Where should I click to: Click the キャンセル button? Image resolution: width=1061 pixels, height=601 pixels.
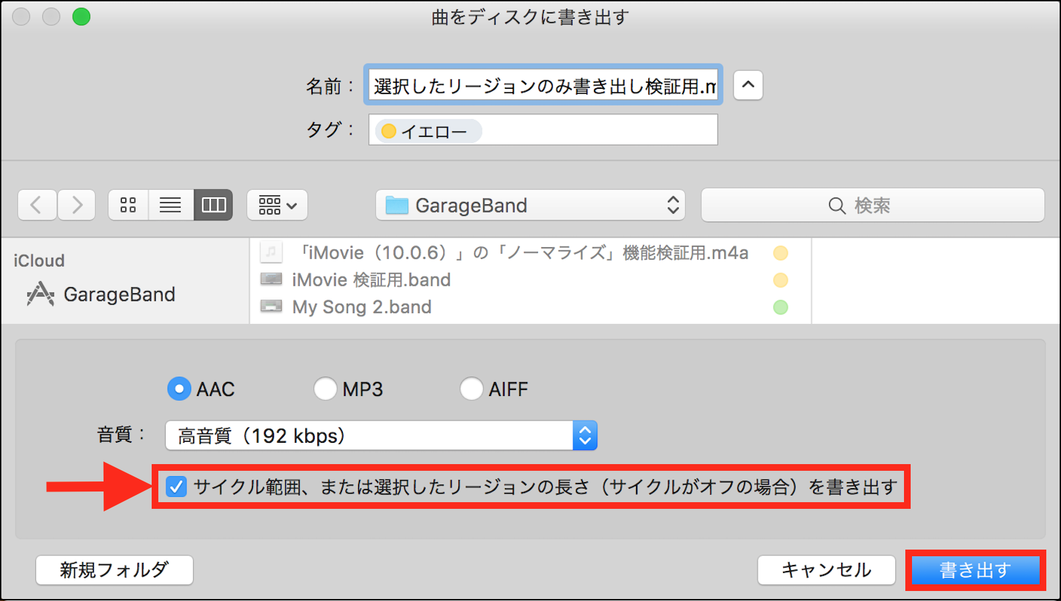[x=826, y=570]
